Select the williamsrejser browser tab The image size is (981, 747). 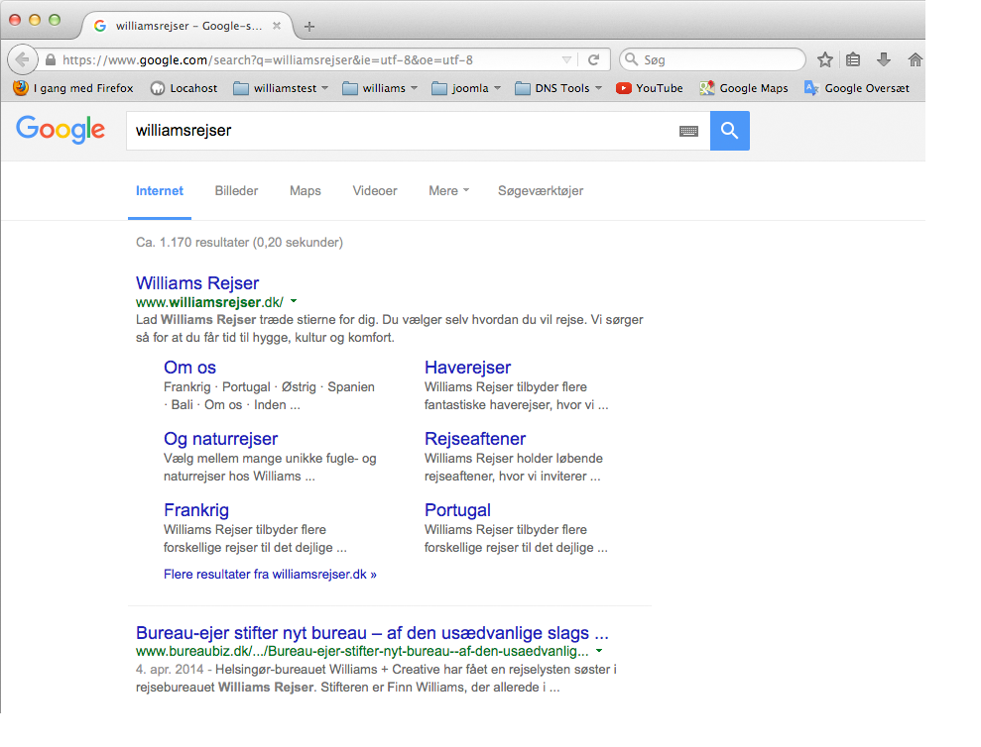pos(187,27)
